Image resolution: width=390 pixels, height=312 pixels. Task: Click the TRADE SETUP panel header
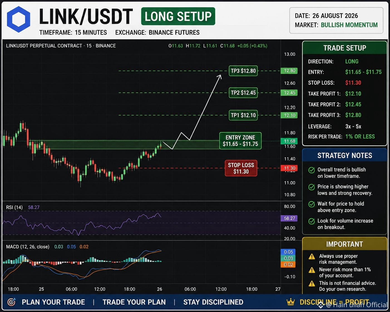[345, 48]
